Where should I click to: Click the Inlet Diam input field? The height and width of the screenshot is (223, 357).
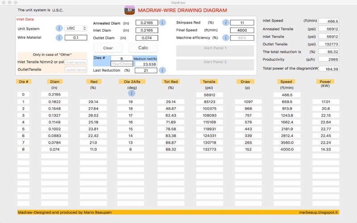click(147, 30)
